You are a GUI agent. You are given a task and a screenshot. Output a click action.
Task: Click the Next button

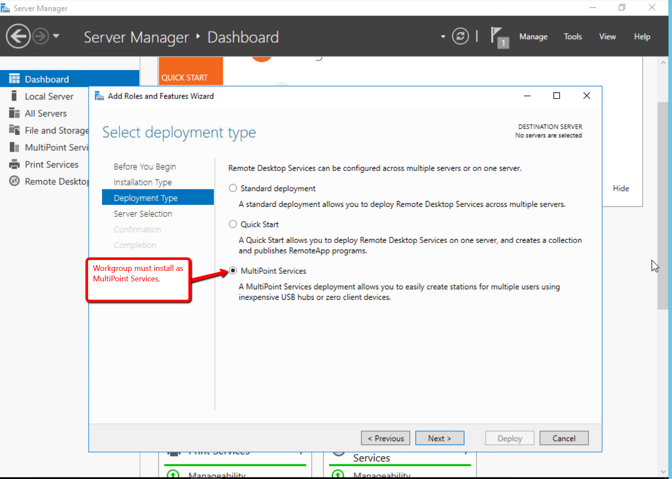coord(440,438)
